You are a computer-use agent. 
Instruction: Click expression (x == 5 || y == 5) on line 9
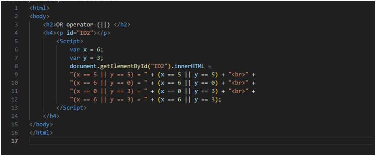click(187, 75)
